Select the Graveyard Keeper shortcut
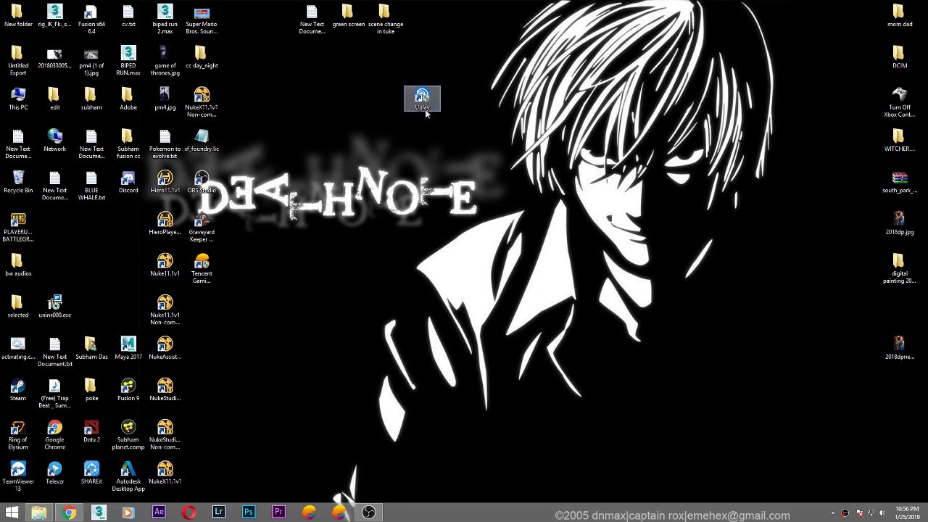The image size is (928, 522). (202, 227)
